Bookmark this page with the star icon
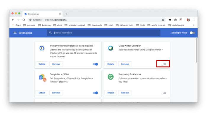207x118 pixels. (163, 20)
